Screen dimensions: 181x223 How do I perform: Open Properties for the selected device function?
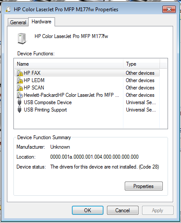(144, 186)
